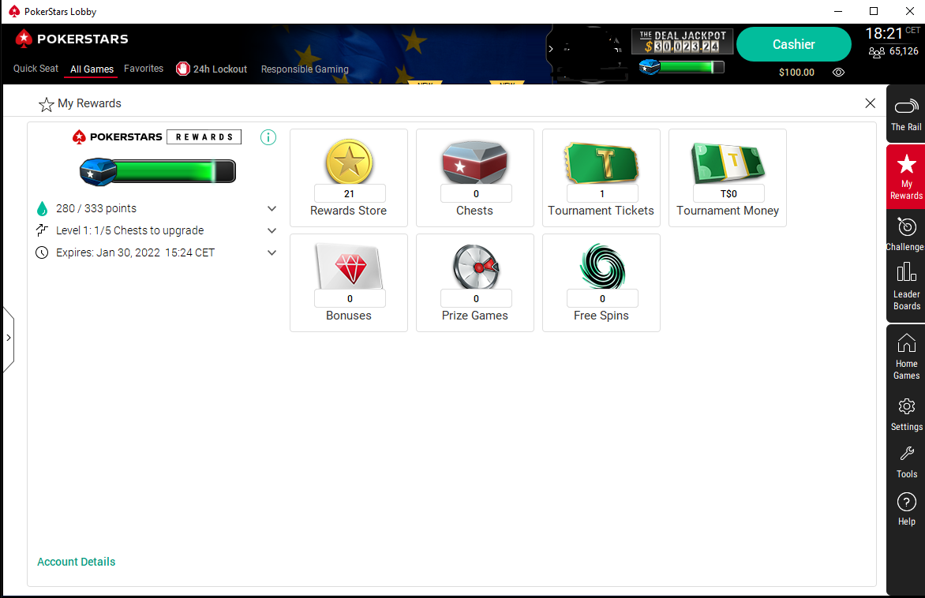Click the 18:21 CET clock

coord(893,33)
